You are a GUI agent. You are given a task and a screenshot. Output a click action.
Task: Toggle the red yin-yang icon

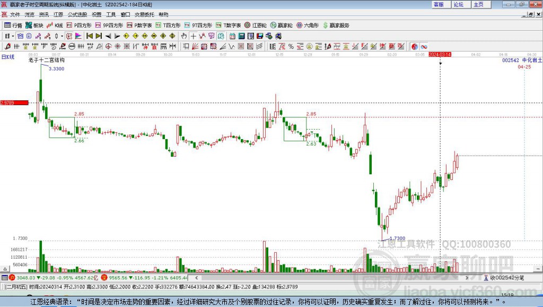pyautogui.click(x=415, y=47)
